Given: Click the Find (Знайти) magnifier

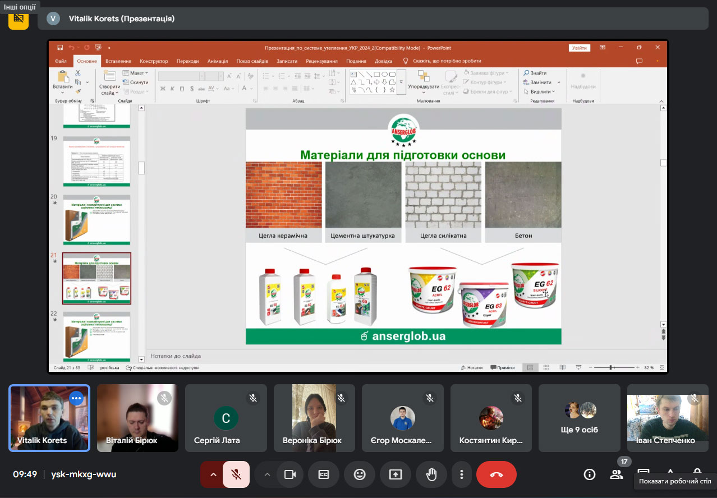Looking at the screenshot, I should pyautogui.click(x=527, y=73).
